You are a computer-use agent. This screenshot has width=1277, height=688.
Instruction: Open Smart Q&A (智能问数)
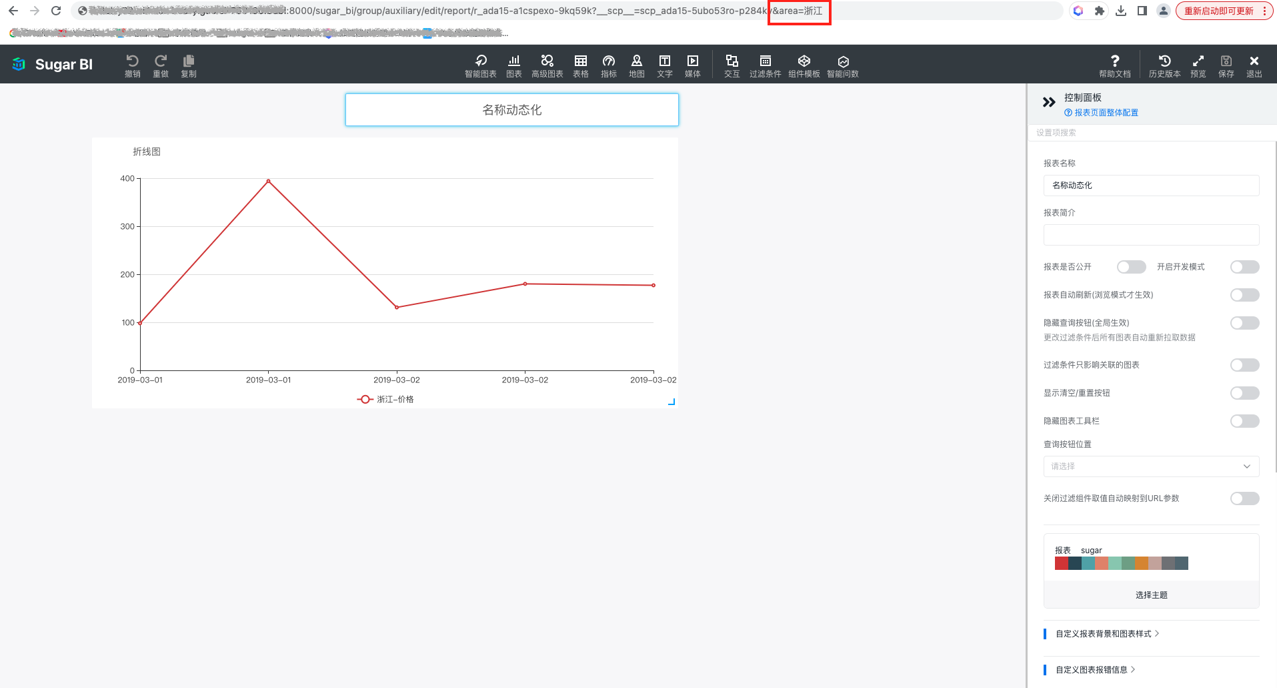[x=842, y=65]
